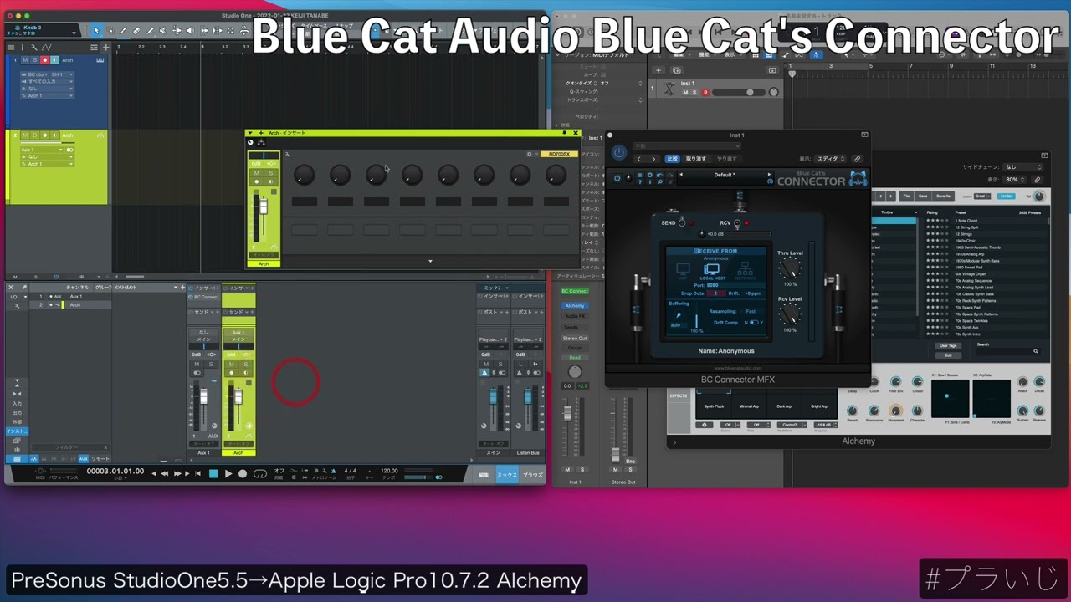Open gear settings in Arch Insert macro panel
Screen dimensions: 1071x602
(528, 154)
